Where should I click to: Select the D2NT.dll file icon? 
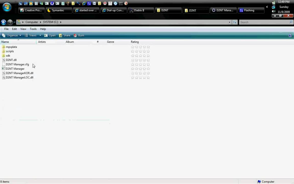pyautogui.click(x=4, y=60)
